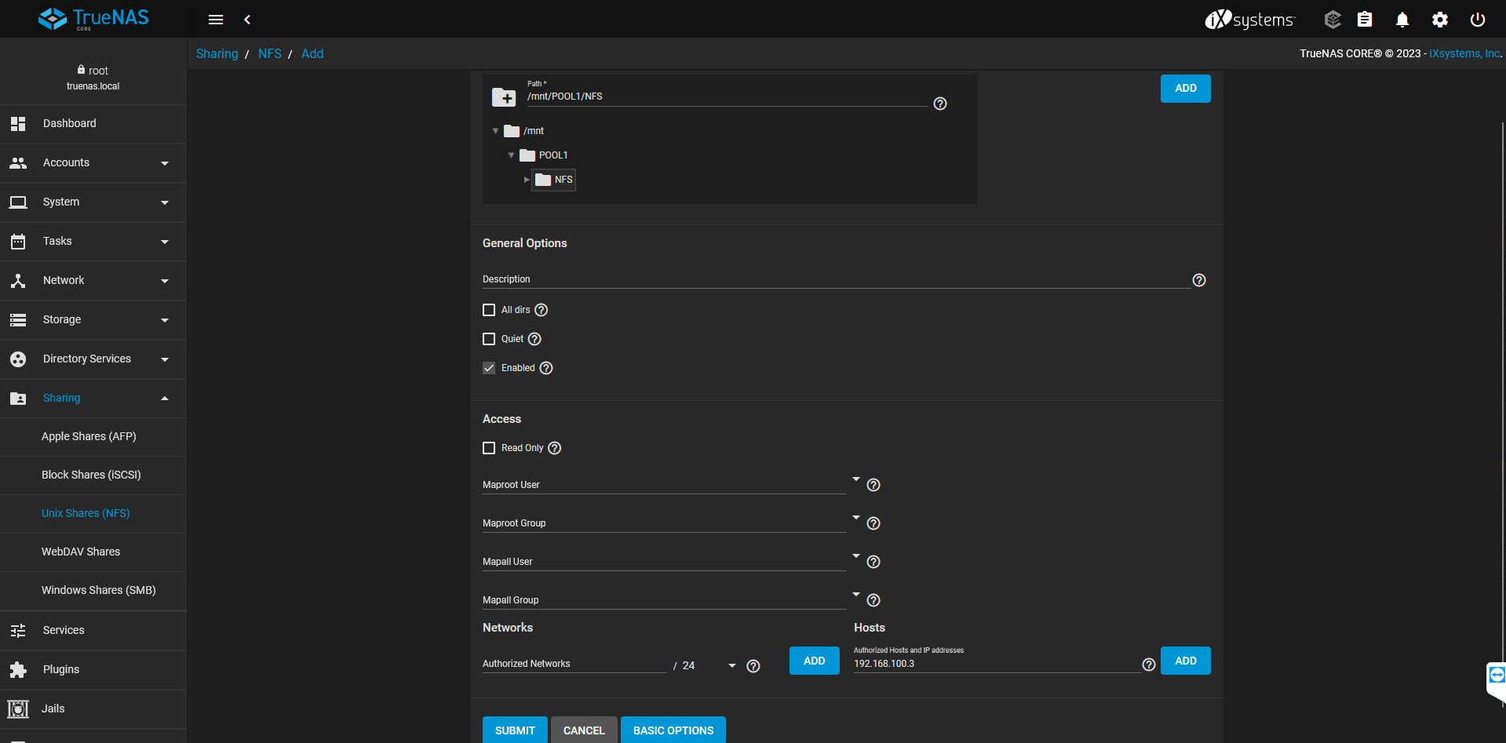Check the Read Only option

[489, 448]
